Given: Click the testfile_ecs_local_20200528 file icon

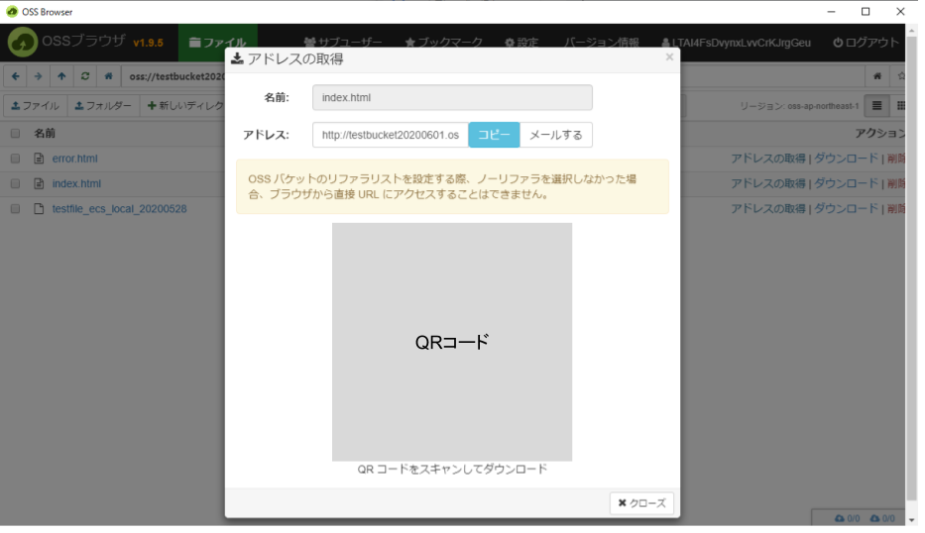Looking at the screenshot, I should click(x=39, y=209).
